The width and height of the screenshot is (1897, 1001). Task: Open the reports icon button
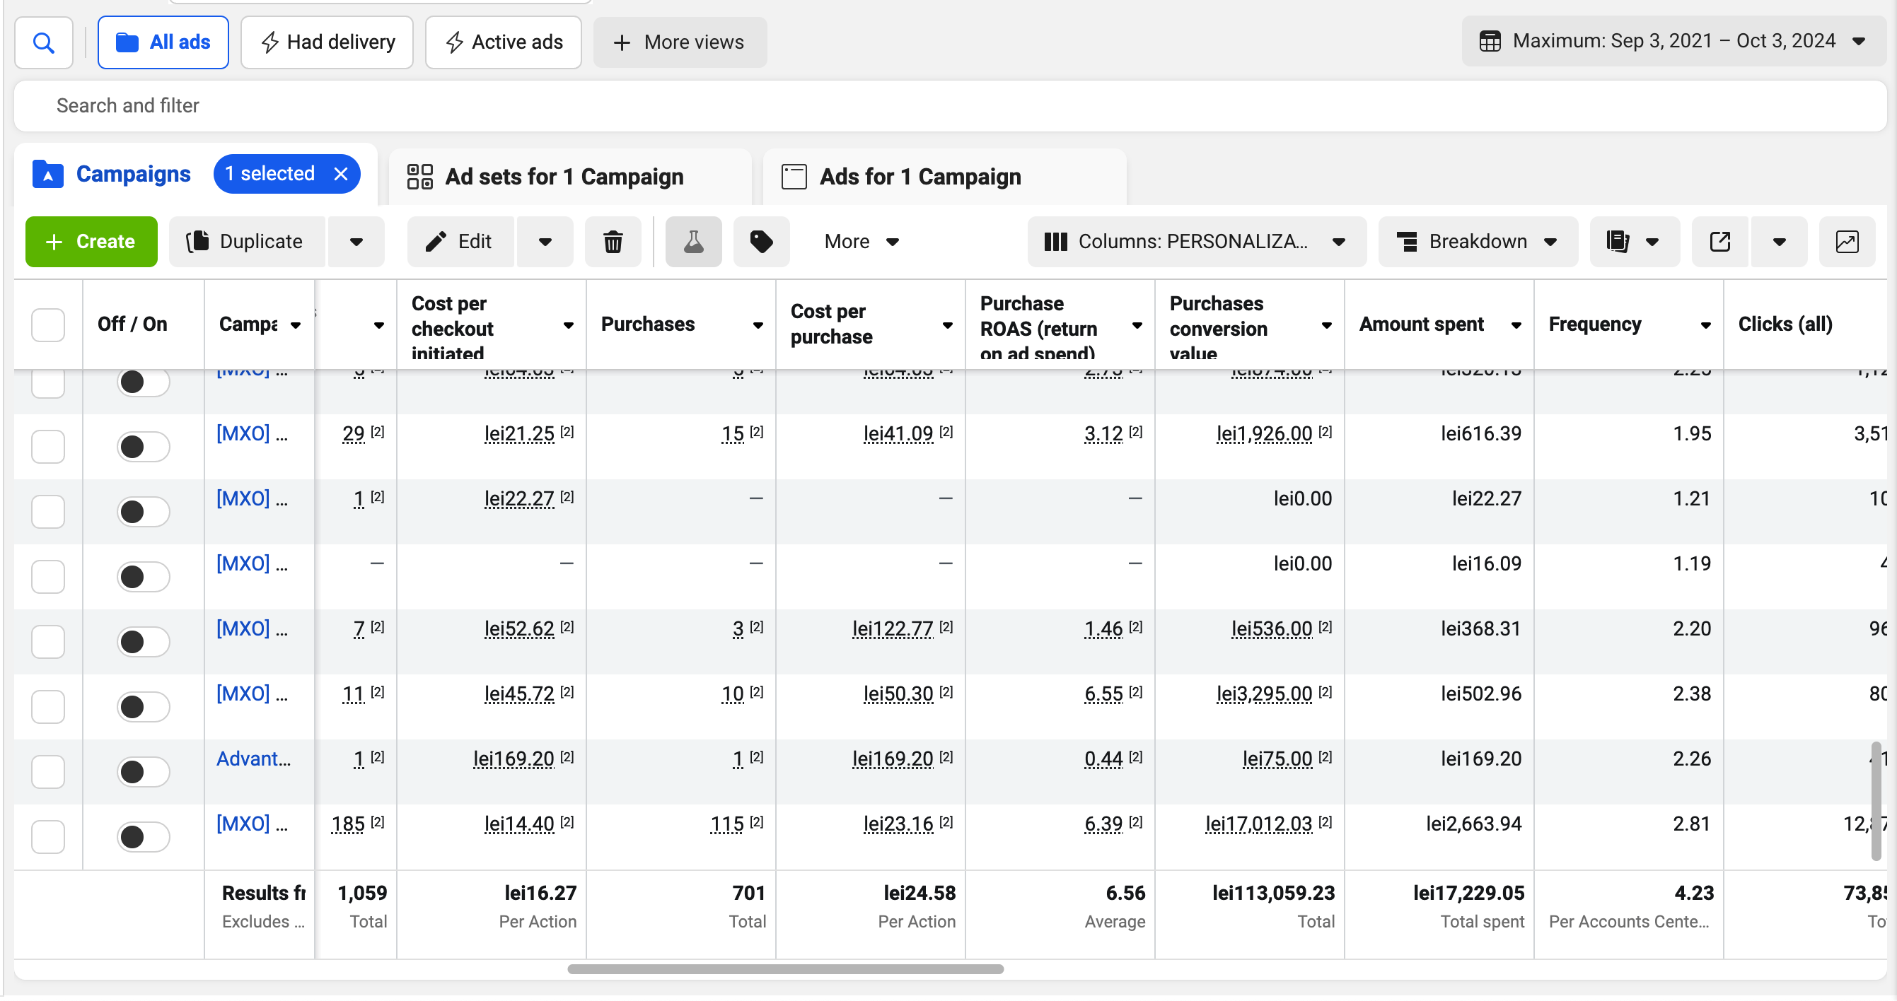click(x=1617, y=242)
